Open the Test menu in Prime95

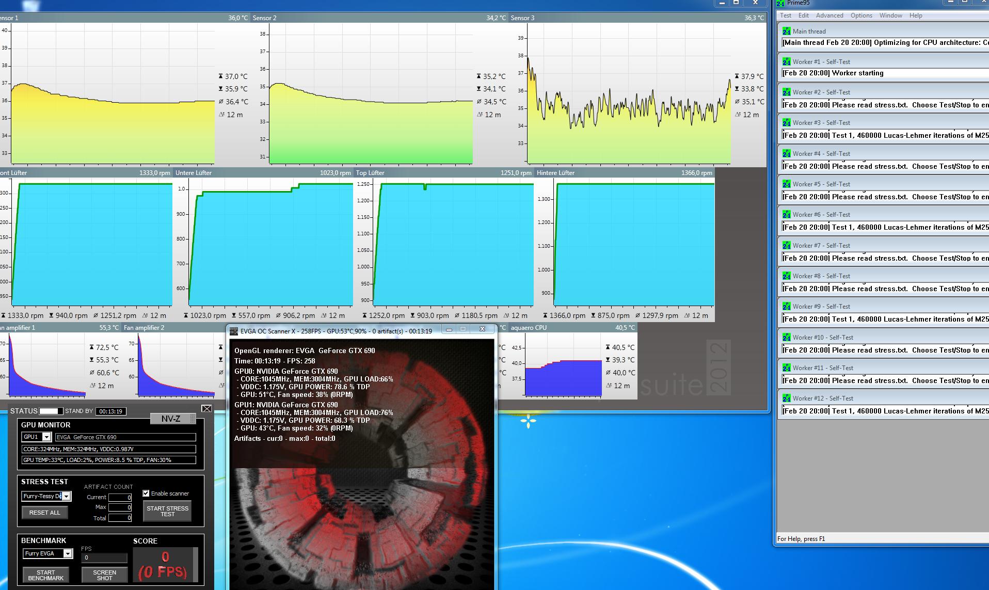(x=786, y=15)
